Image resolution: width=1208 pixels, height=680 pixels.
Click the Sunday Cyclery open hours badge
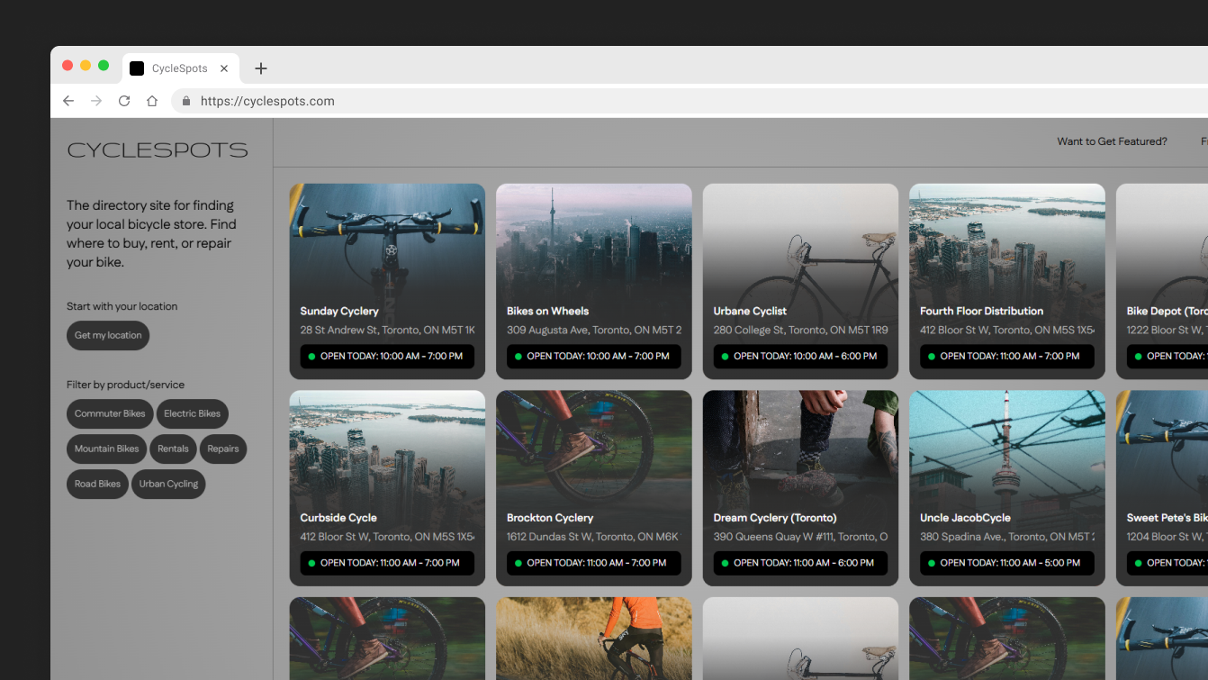[x=387, y=356]
